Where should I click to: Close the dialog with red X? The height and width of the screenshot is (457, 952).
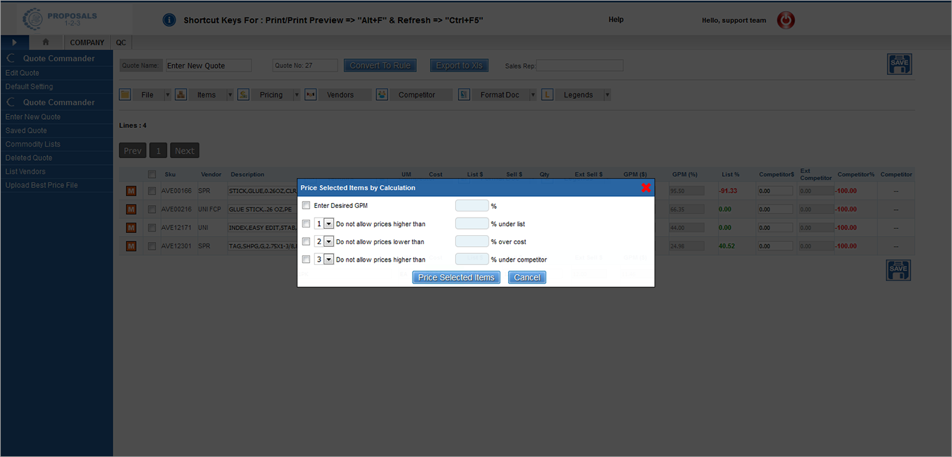point(646,188)
